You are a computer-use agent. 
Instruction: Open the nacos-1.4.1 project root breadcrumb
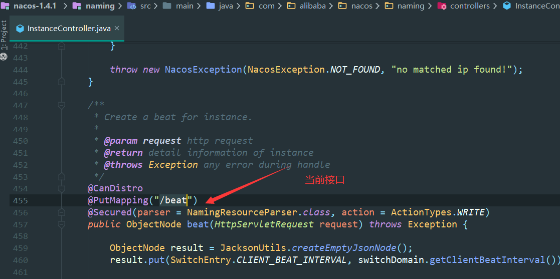(29, 6)
